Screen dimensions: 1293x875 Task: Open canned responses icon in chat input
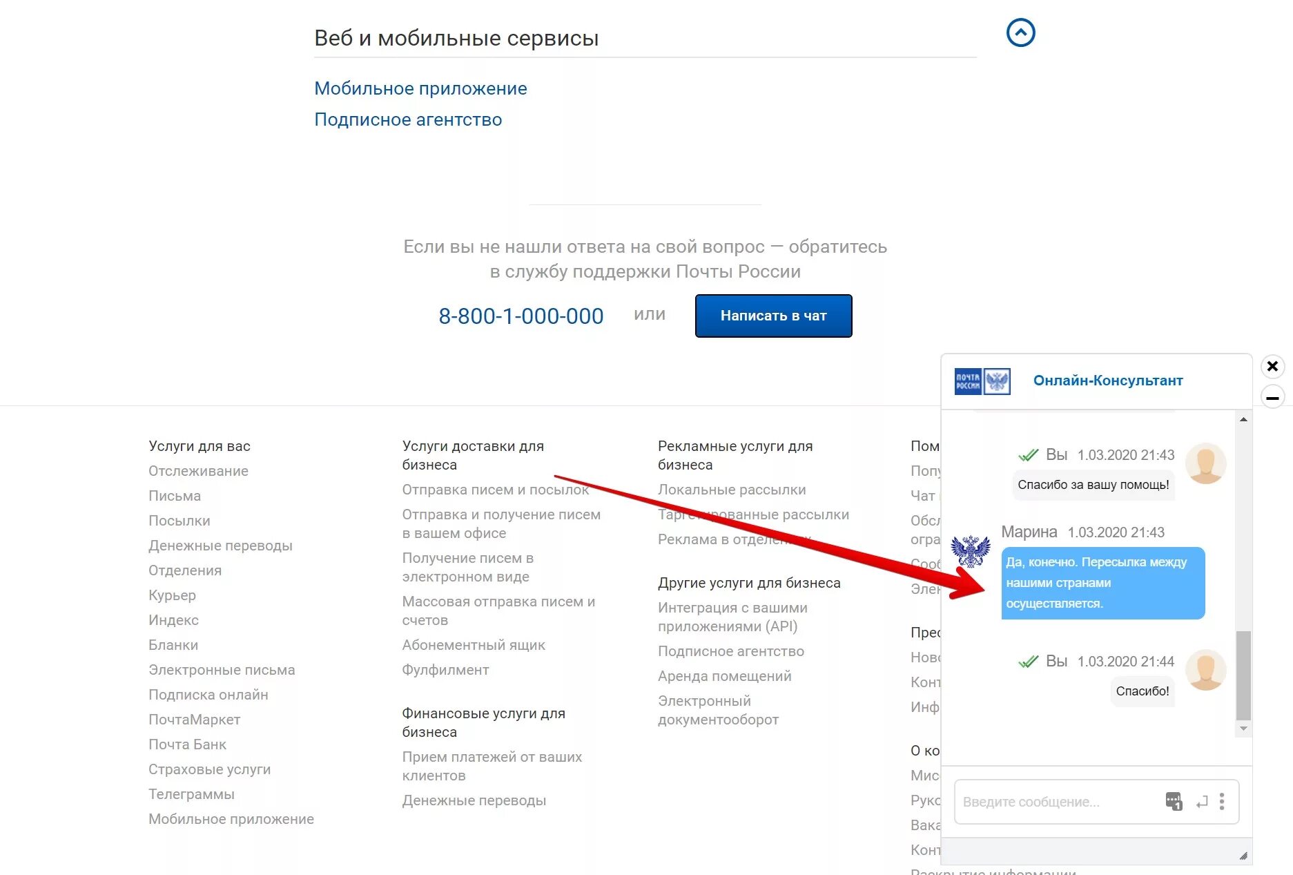(x=1174, y=801)
